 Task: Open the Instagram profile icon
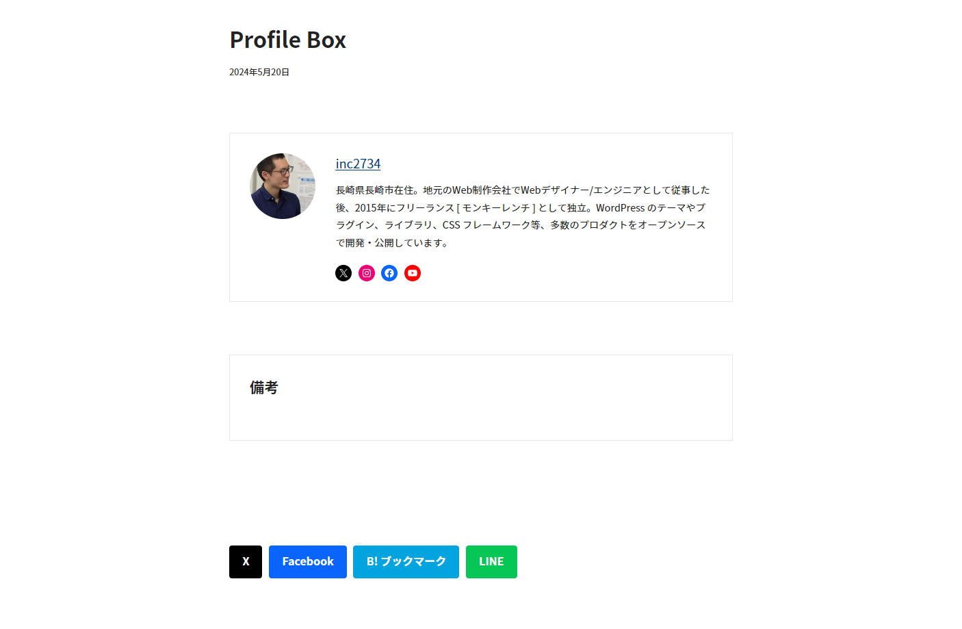367,273
